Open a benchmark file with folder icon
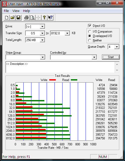 (12, 17)
